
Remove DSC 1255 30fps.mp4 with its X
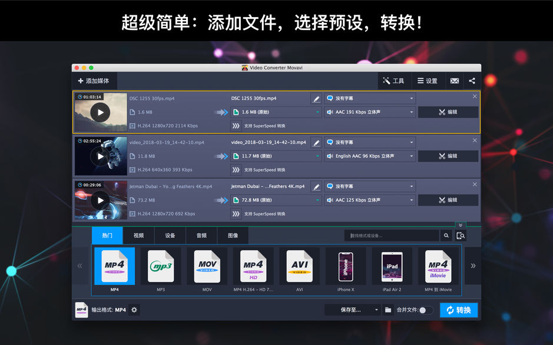click(x=474, y=96)
